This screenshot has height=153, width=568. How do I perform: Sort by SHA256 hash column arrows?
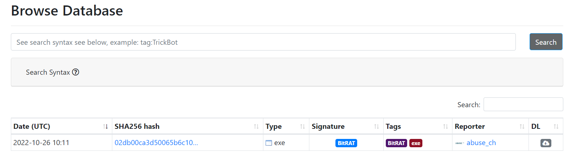(256, 126)
